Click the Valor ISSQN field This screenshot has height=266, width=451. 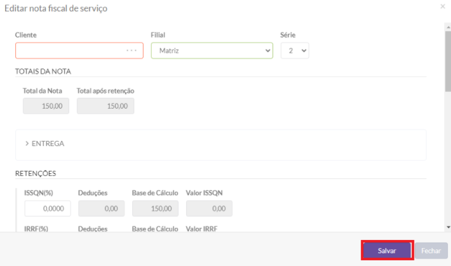(x=209, y=208)
